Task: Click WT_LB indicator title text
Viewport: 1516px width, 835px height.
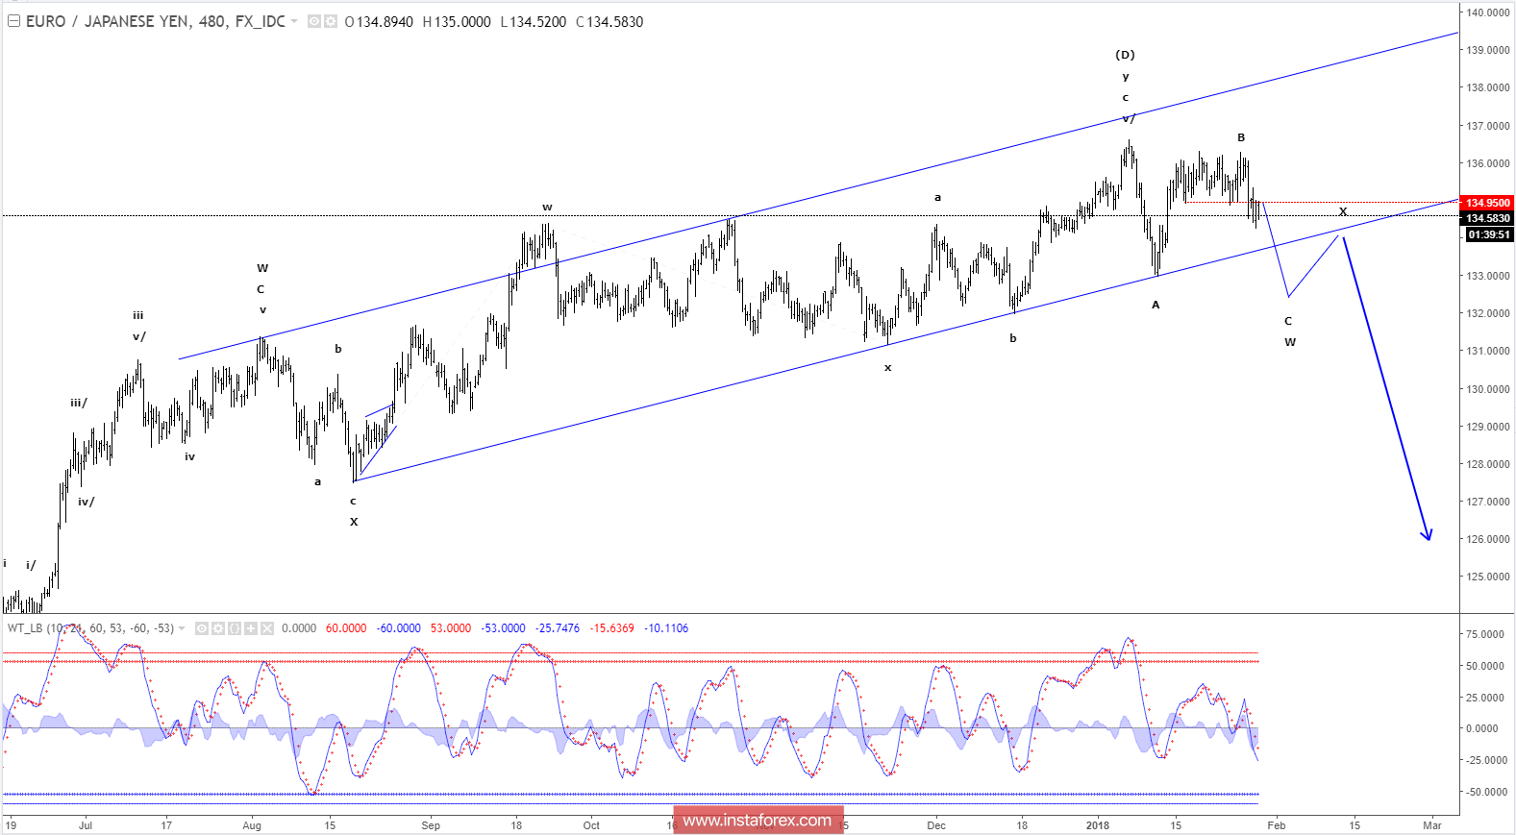Action: [x=90, y=628]
